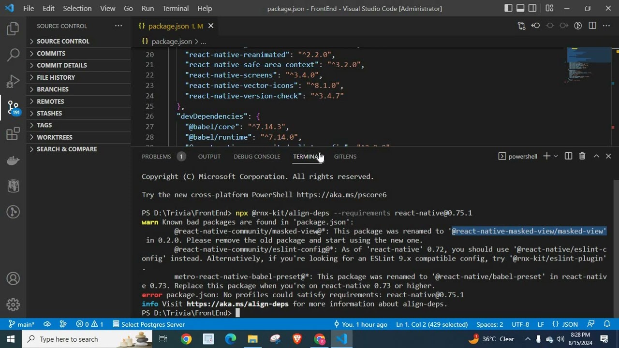Click the editor minimap preview
The width and height of the screenshot is (619, 348).
[x=589, y=65]
